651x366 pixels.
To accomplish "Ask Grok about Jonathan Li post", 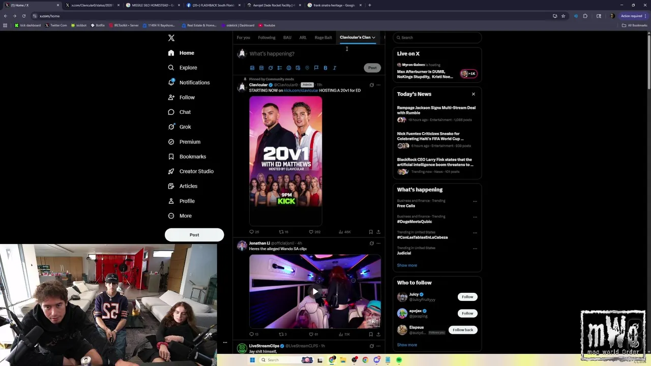I will [371, 243].
